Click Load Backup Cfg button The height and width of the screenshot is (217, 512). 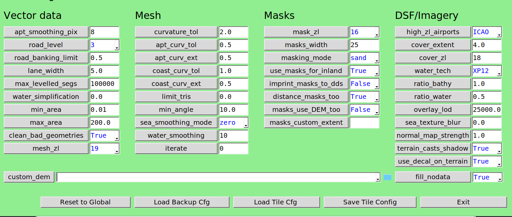pyautogui.click(x=182, y=202)
